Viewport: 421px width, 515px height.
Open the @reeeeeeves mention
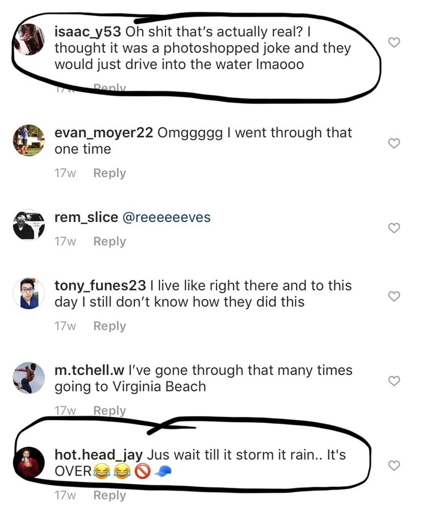(167, 218)
